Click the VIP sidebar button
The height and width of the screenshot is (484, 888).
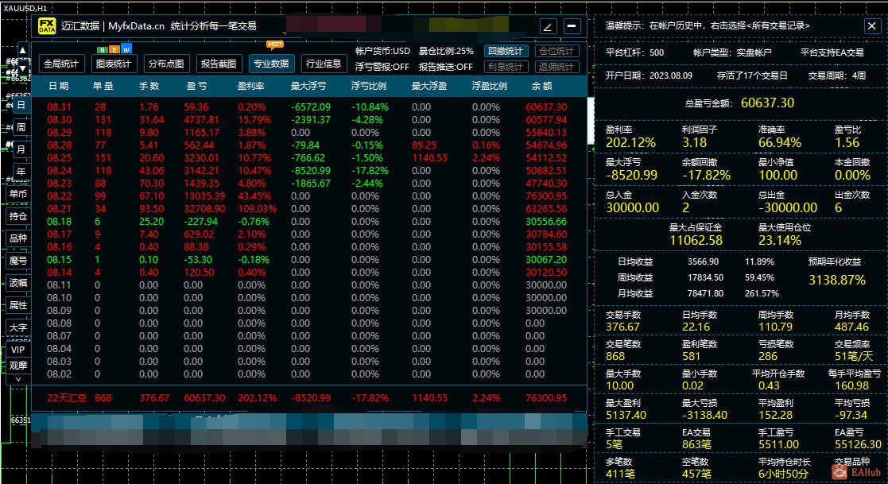point(18,349)
